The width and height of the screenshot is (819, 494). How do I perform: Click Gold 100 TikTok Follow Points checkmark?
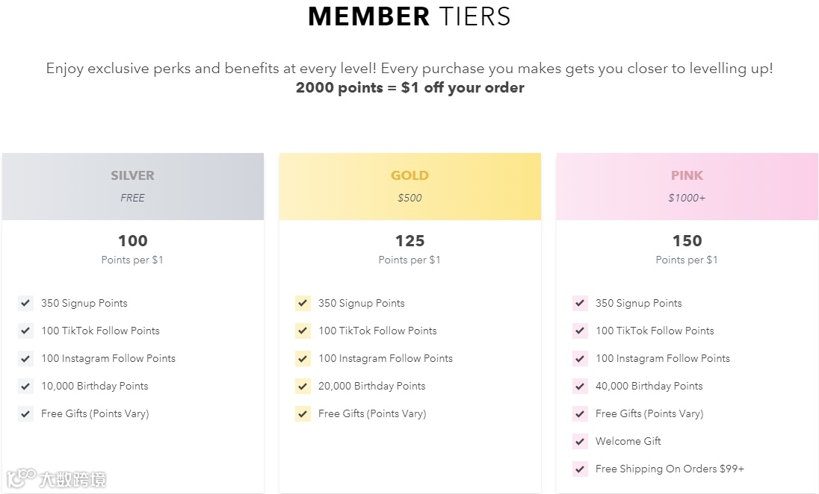303,331
